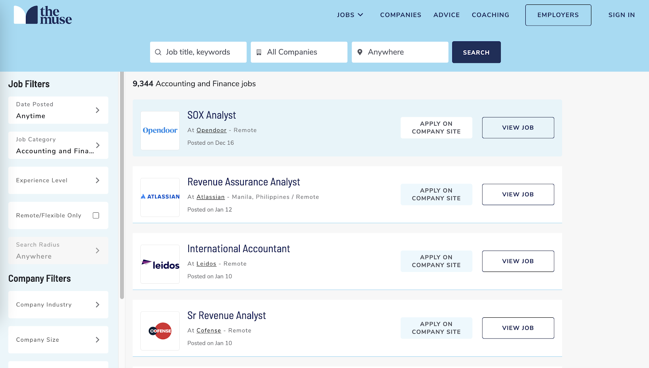Open the Sr Revenue Analyst job title
Viewport: 649px width, 368px height.
[x=227, y=316]
